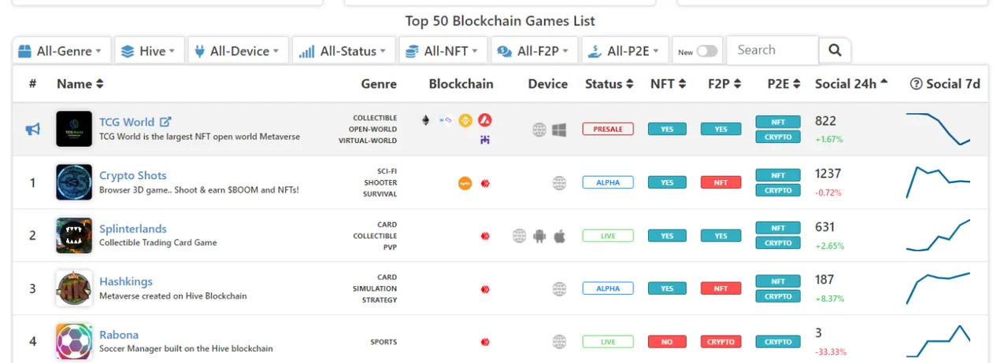Click the purple blockchain icon below Binance in TCG World row
Screen dimensions: 1008x363
tap(485, 139)
